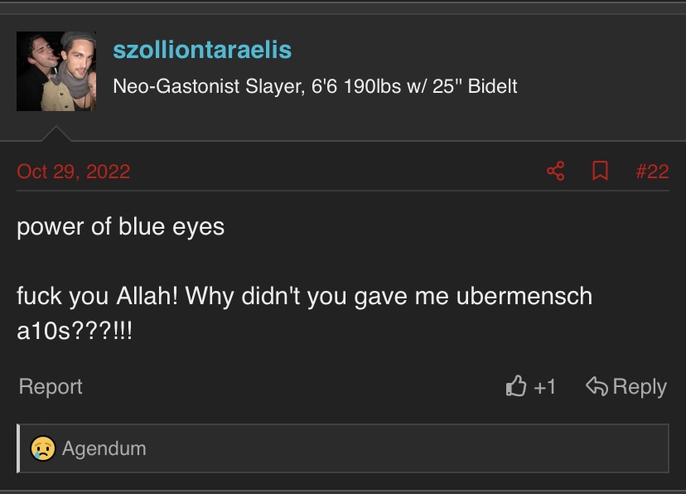This screenshot has height=494, width=686.
Task: Open the post number #22 permalink
Action: pos(652,171)
